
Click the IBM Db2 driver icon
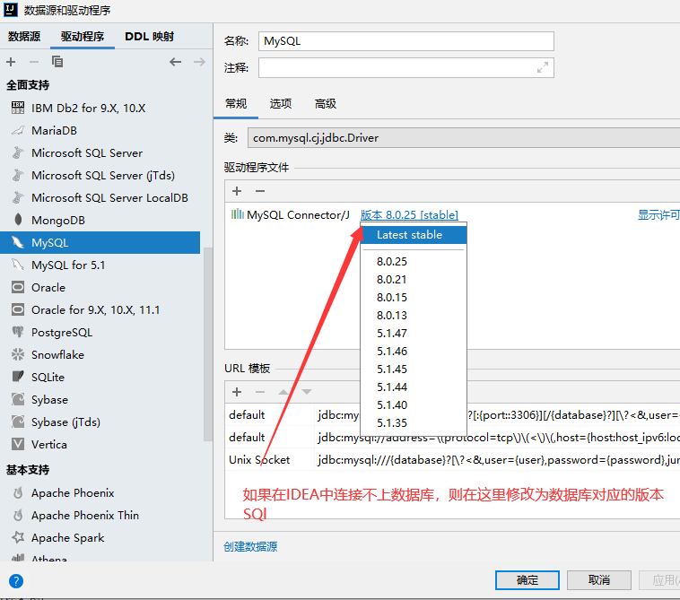(x=18, y=108)
